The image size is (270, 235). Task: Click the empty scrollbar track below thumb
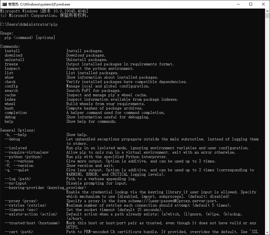click(x=267, y=124)
